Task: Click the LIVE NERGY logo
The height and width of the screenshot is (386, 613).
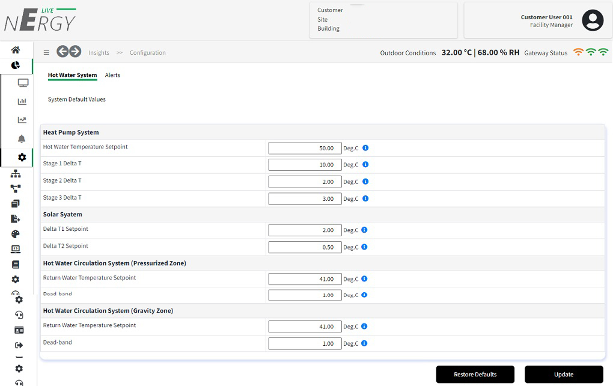Action: click(40, 20)
